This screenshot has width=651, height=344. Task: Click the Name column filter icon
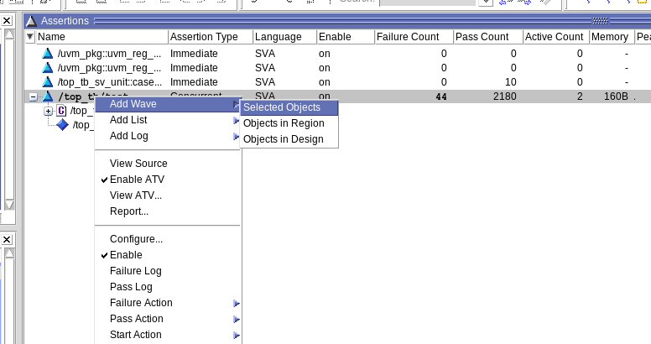(30, 37)
